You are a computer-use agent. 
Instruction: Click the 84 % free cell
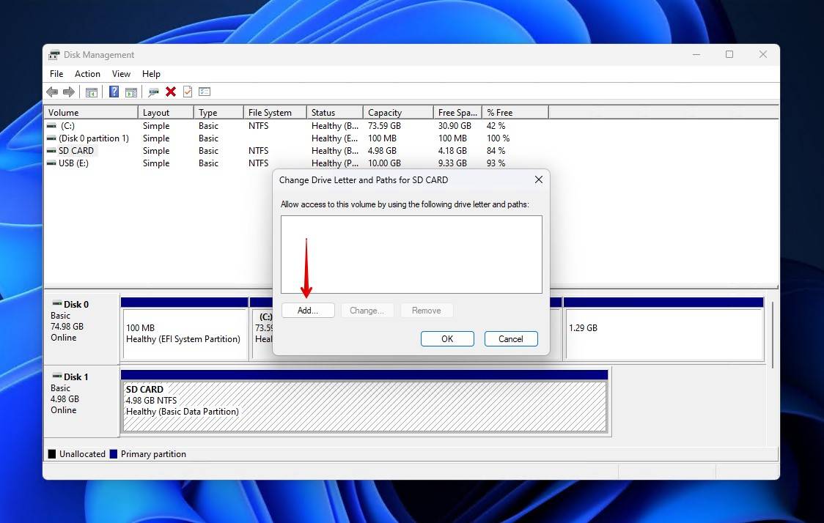[x=496, y=151]
